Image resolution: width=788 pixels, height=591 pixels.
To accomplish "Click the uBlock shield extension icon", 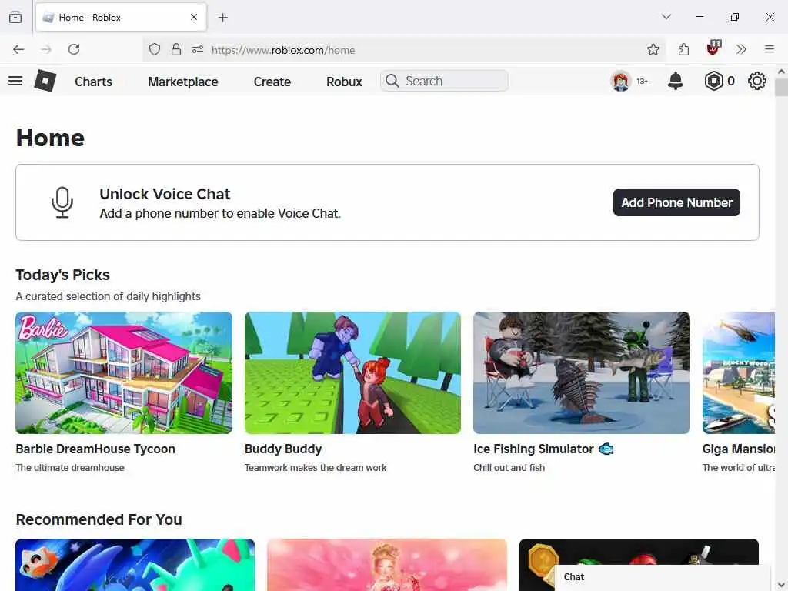I will [x=713, y=48].
